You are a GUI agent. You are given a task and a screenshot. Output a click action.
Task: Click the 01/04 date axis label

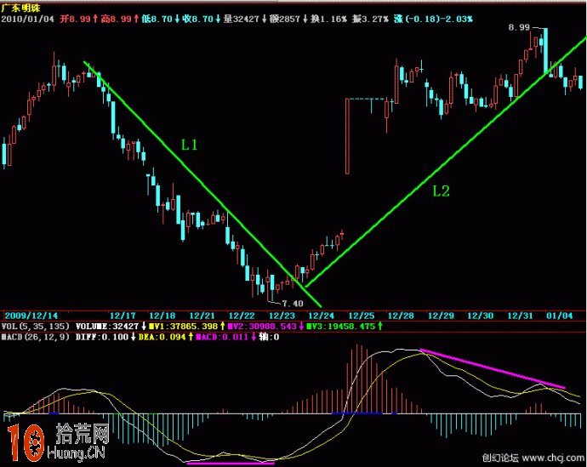tap(560, 316)
